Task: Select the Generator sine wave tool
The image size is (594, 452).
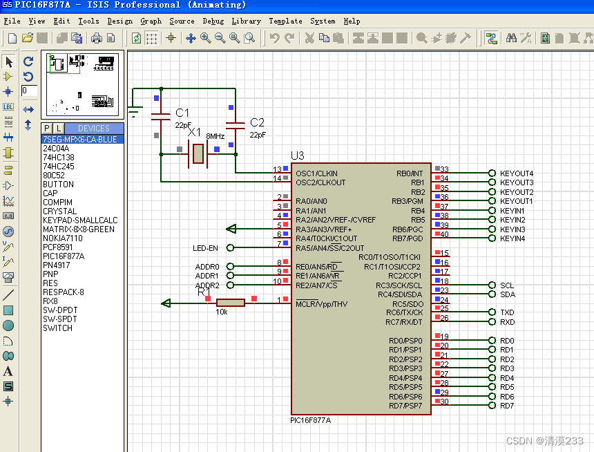Action: tap(8, 232)
